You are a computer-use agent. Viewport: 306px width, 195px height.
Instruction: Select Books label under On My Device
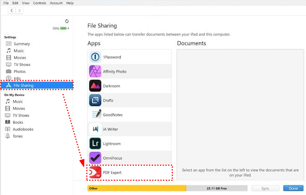(18, 123)
